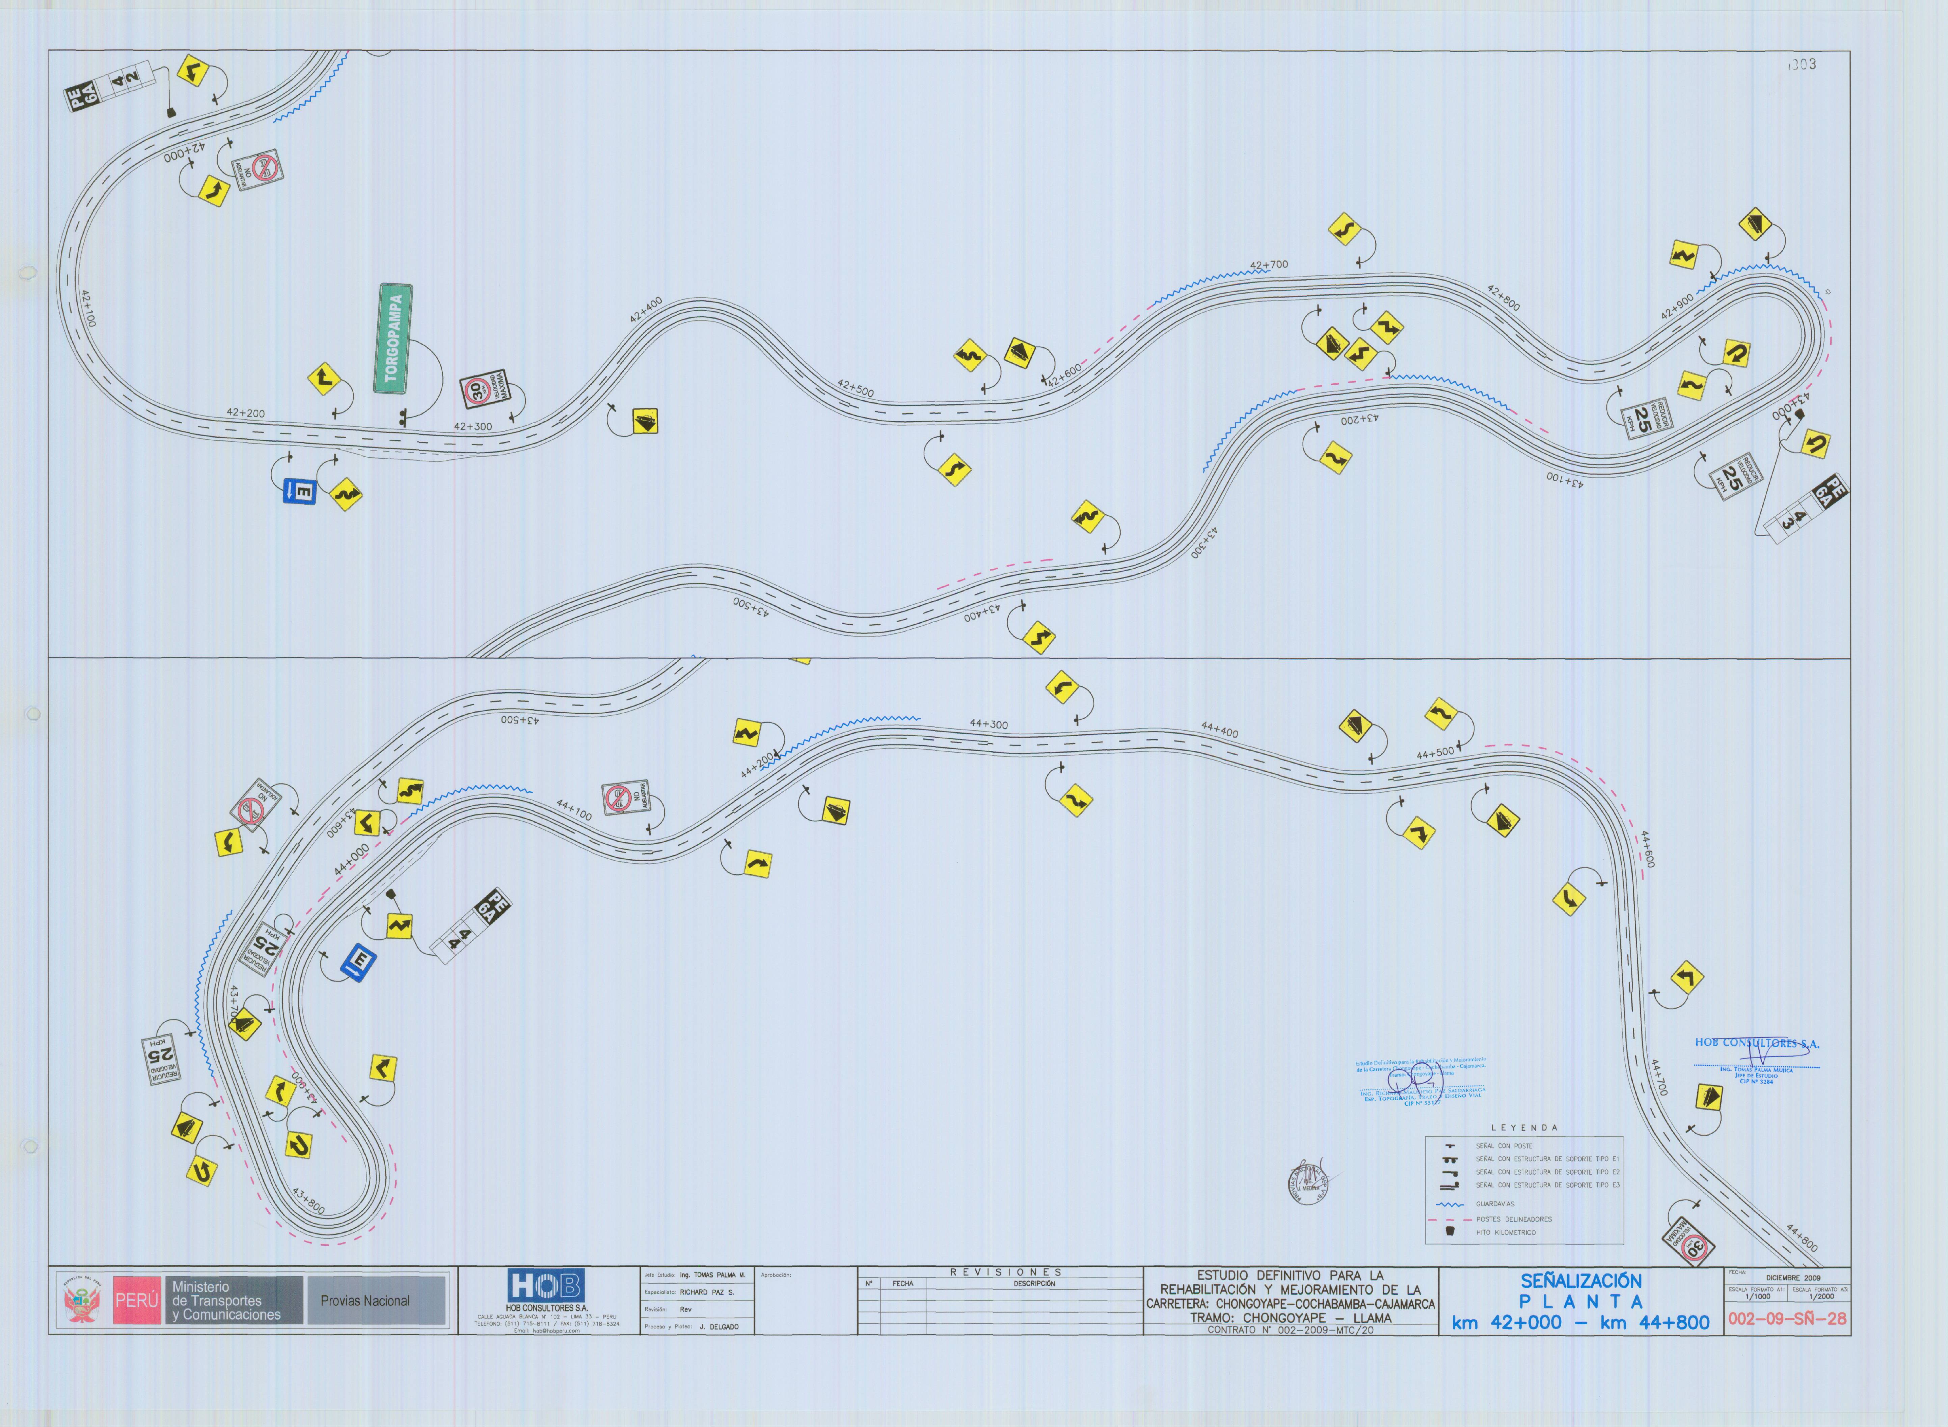Click station label 42+700

click(x=1268, y=265)
